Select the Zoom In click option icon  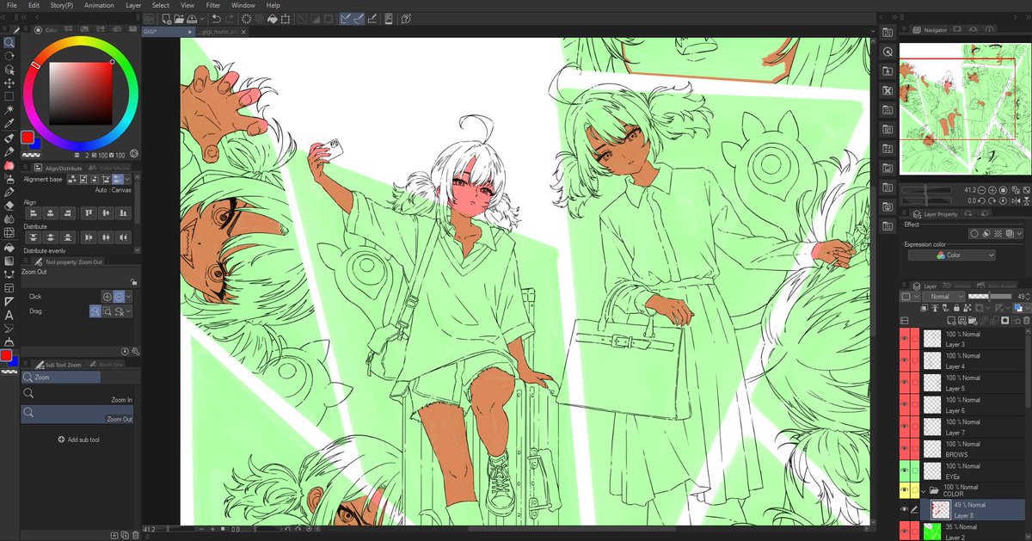[x=107, y=296]
